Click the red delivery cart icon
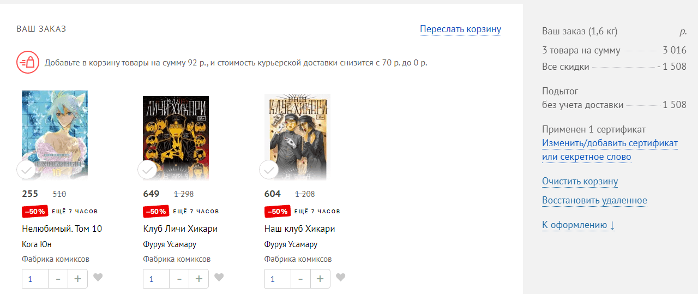This screenshot has width=698, height=294. (27, 62)
